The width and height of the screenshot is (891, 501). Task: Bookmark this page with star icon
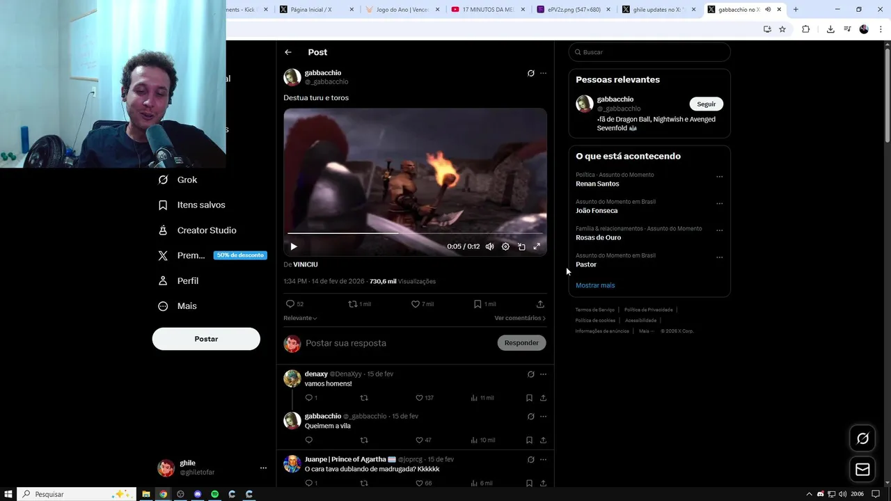pyautogui.click(x=782, y=29)
